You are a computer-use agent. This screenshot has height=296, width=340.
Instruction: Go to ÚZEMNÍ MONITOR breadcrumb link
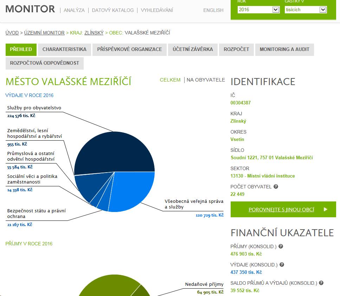[x=44, y=33]
